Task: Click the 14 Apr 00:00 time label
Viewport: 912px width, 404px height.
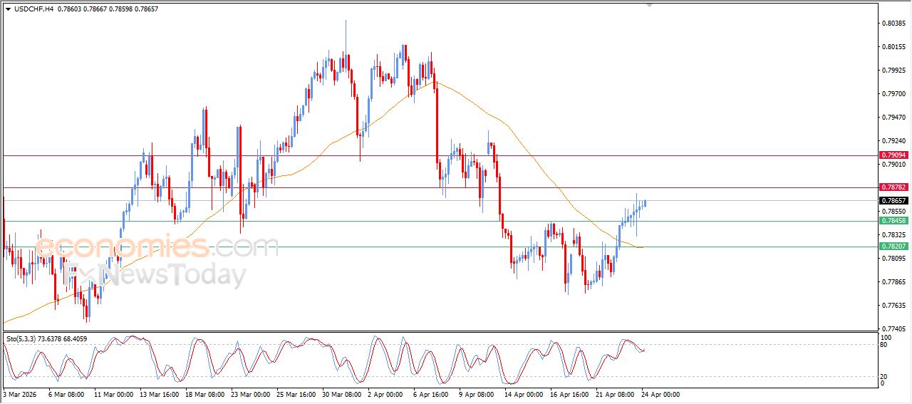Action: click(x=524, y=393)
